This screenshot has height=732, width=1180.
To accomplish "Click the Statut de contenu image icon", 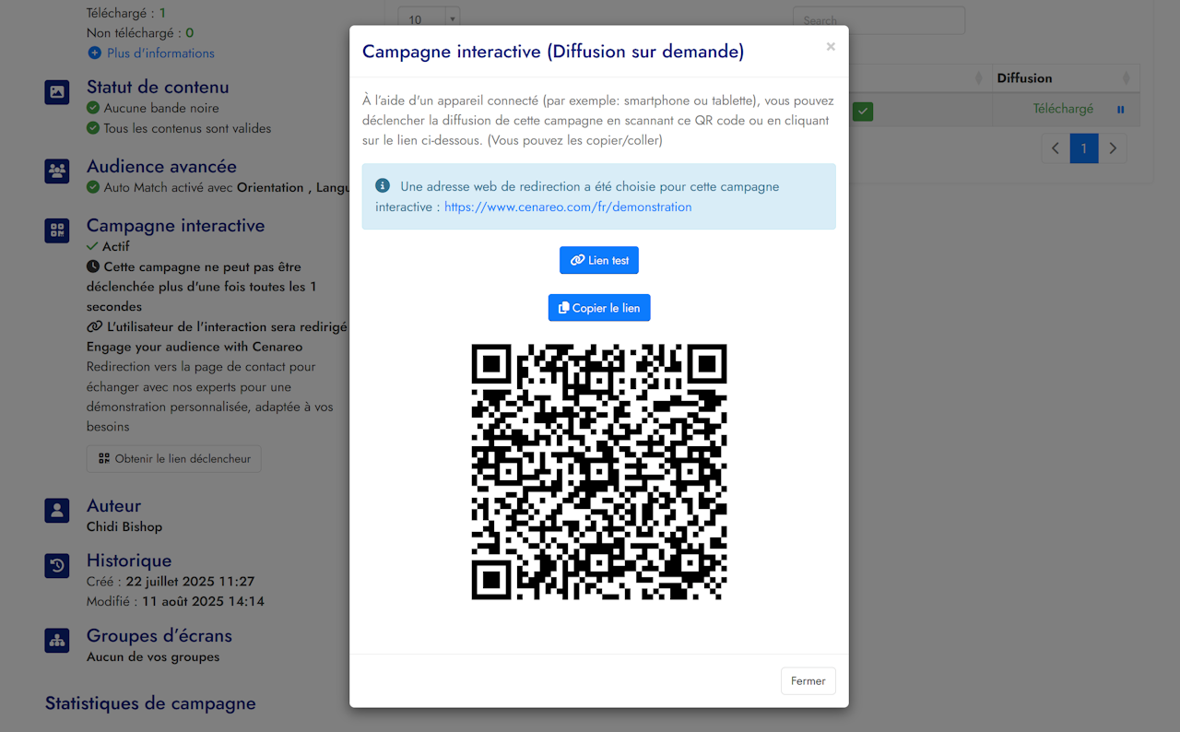I will pos(57,92).
